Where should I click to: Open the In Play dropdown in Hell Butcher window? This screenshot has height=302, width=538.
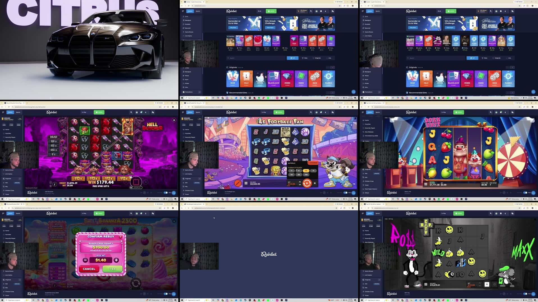[87, 112]
